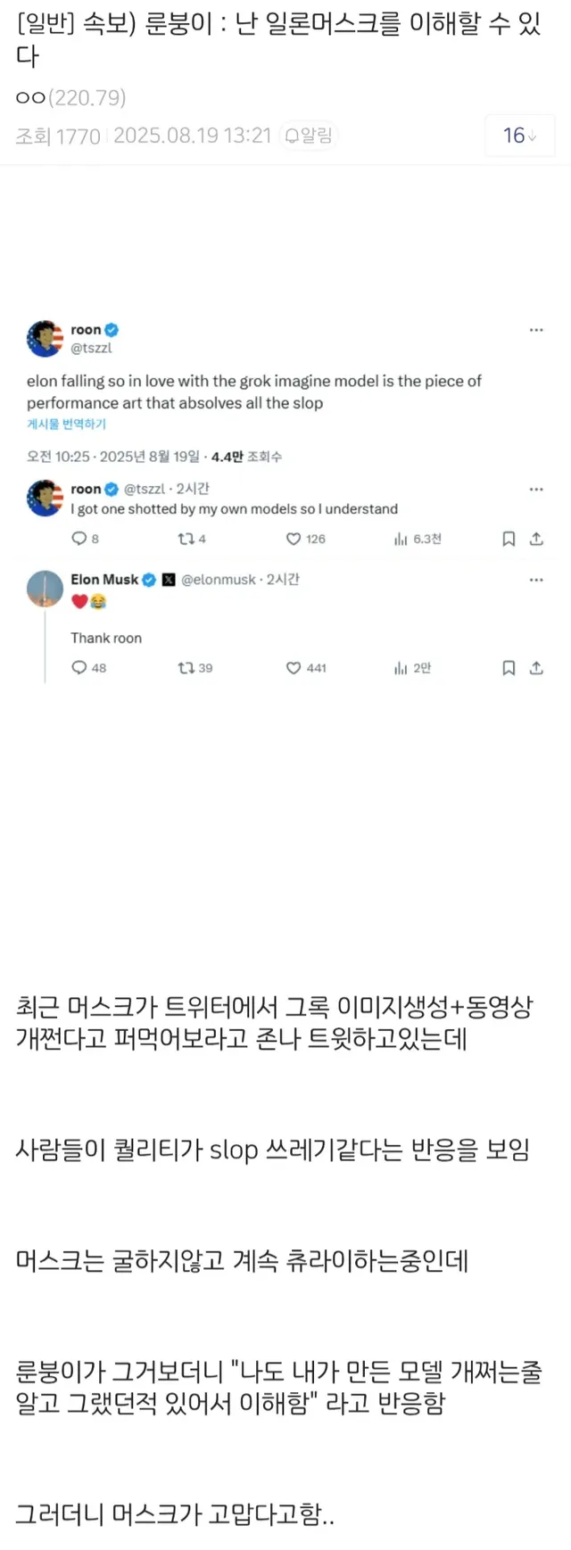
Task: Open more options on Elon Musk's tweet
Action: [536, 580]
